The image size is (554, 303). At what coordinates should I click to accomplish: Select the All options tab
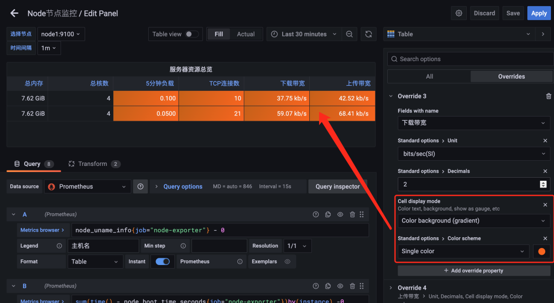coord(429,77)
